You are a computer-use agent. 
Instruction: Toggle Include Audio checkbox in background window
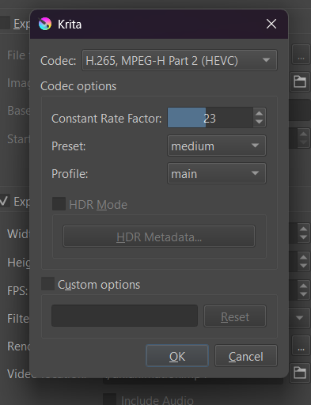pos(109,399)
